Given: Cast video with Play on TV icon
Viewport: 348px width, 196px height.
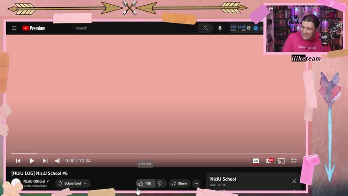Looking at the screenshot, I should [281, 161].
